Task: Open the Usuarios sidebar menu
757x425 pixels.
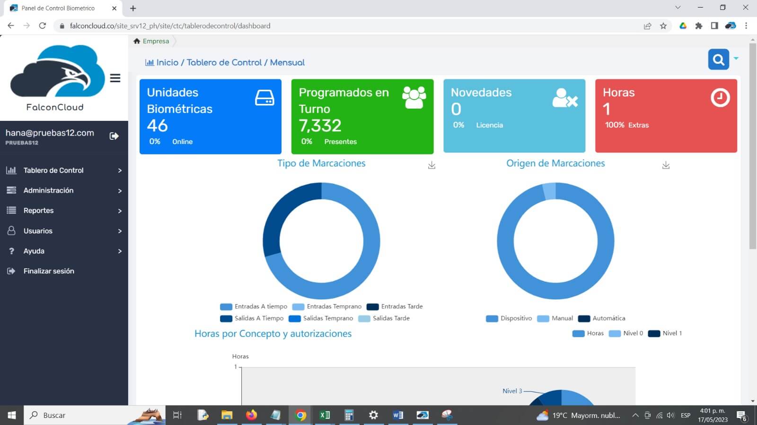Action: [x=64, y=231]
